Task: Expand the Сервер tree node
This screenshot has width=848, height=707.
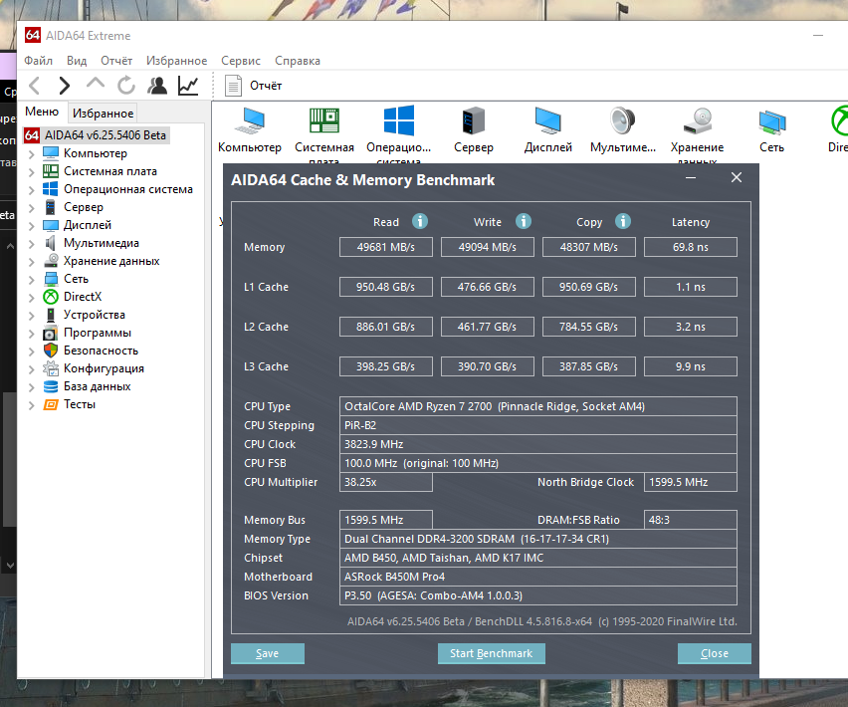Action: pyautogui.click(x=32, y=208)
